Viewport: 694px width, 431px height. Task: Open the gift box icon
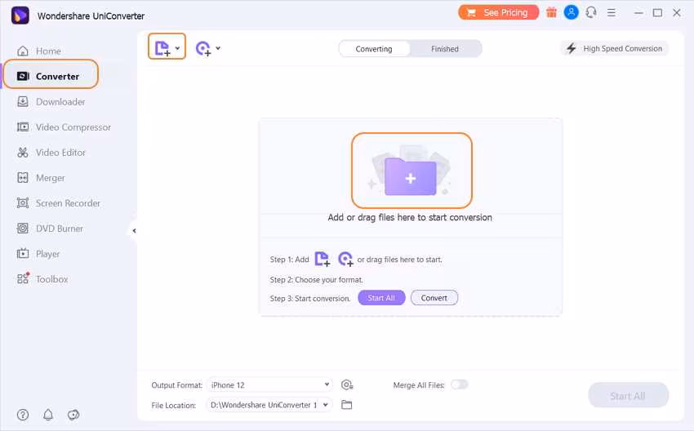(x=551, y=12)
